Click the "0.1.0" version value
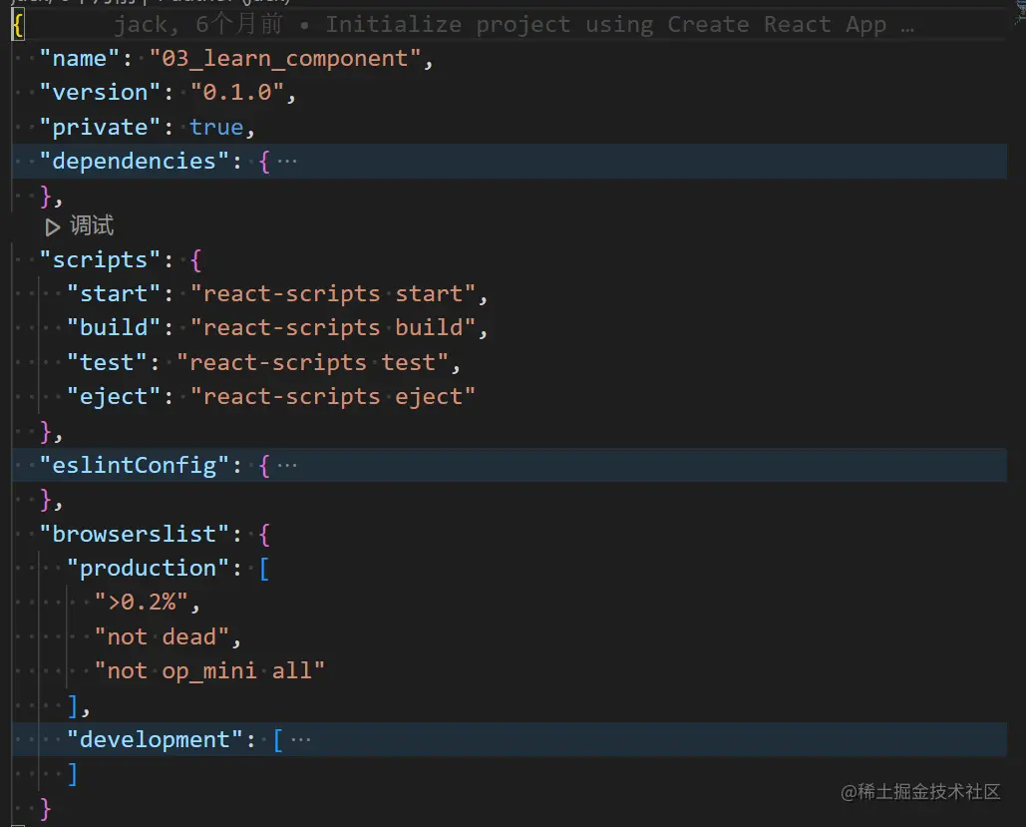 point(237,93)
